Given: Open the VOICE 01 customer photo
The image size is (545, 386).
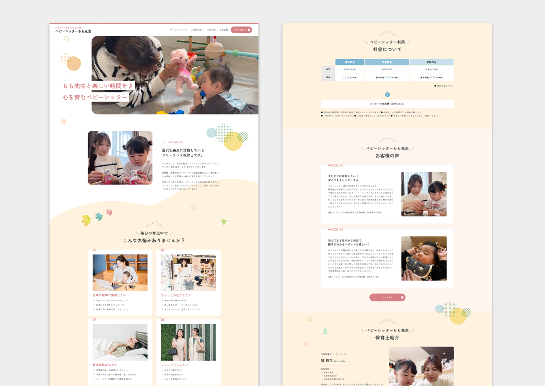Looking at the screenshot, I should click(424, 194).
